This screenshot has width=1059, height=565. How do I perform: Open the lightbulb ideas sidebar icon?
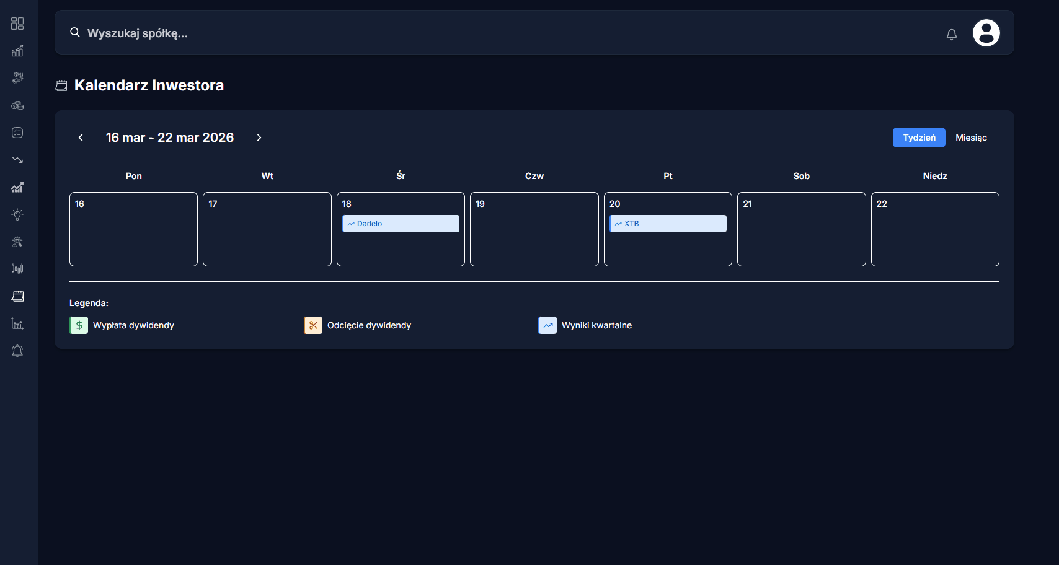[17, 214]
